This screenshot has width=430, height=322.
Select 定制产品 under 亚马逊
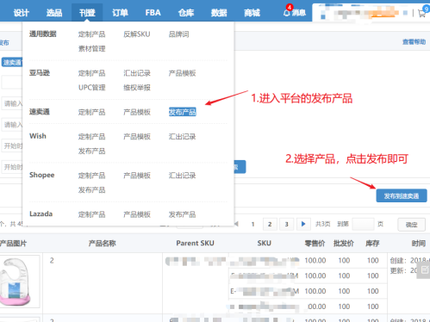pyautogui.click(x=91, y=73)
